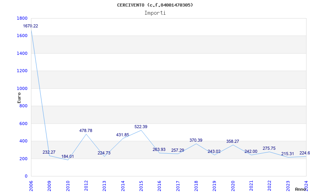Click the 215.31 data label

288,154
